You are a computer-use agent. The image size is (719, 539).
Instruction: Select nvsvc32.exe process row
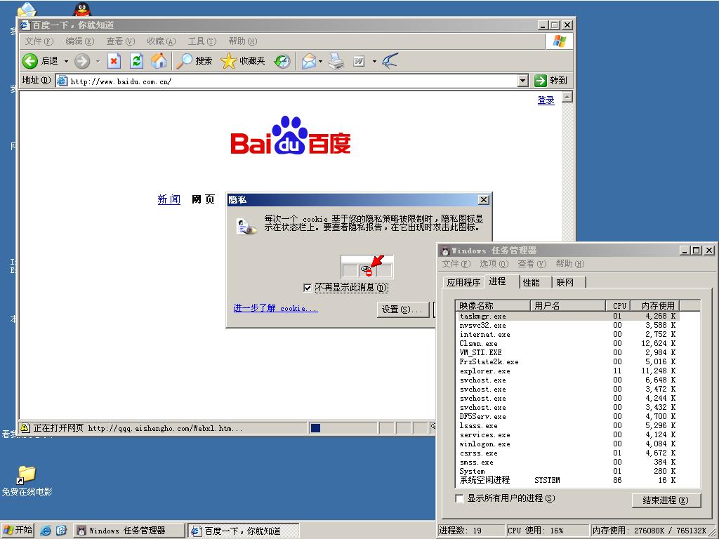pyautogui.click(x=567, y=326)
